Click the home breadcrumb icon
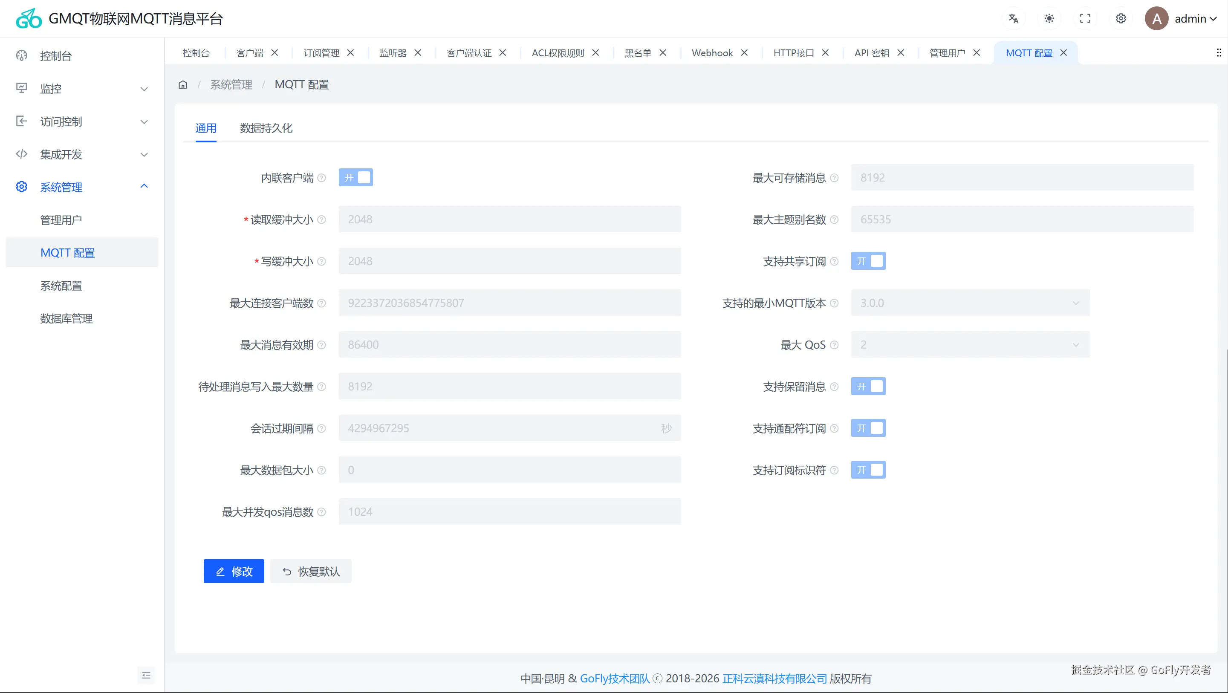 (x=183, y=85)
